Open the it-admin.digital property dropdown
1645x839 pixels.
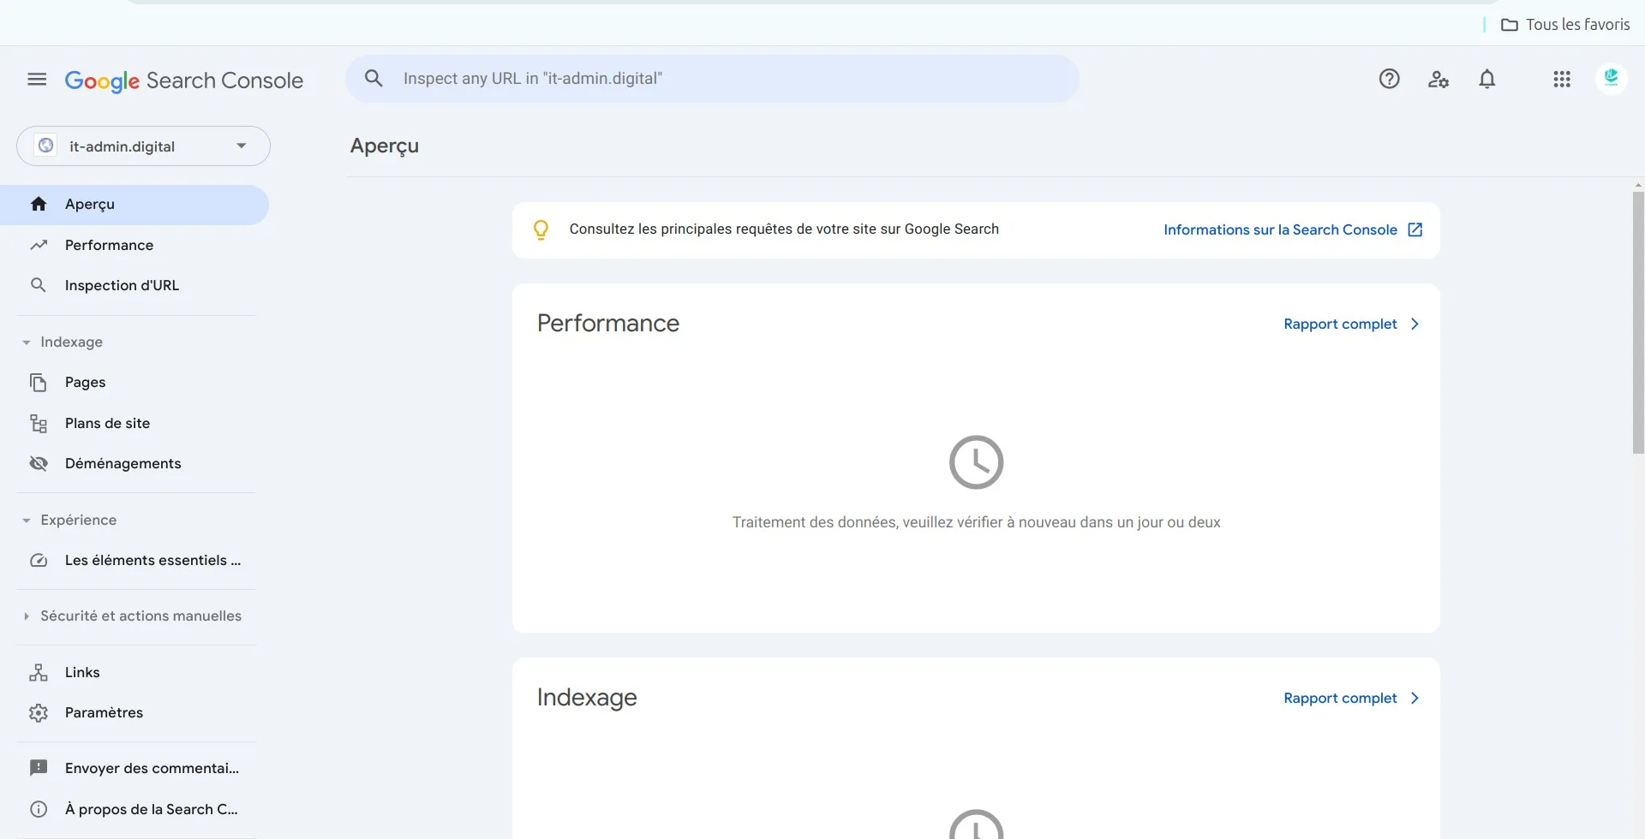tap(143, 146)
